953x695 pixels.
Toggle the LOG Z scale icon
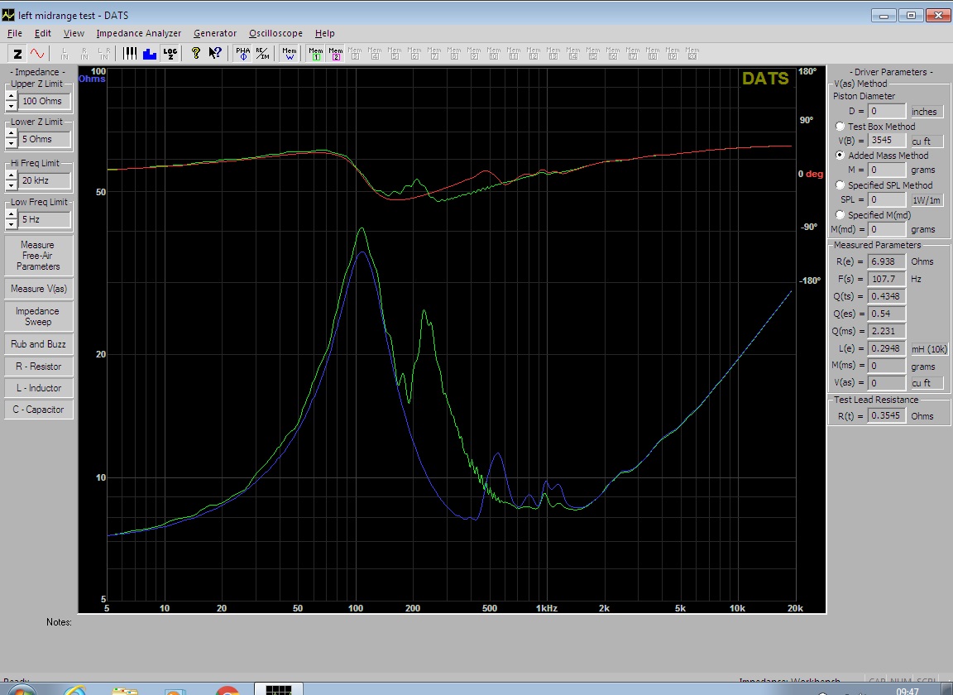coord(170,54)
